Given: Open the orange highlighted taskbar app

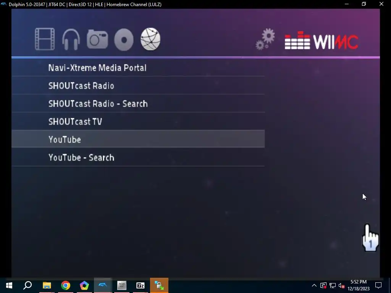Looking at the screenshot, I should [159, 285].
